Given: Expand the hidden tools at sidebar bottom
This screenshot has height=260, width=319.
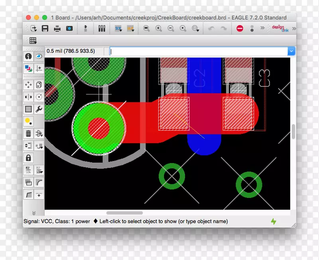Looking at the screenshot, I should pyautogui.click(x=34, y=213).
